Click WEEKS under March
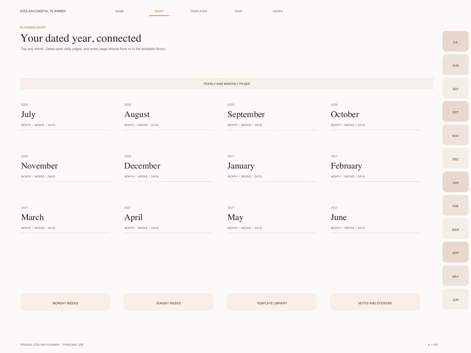The image size is (471, 353). click(x=39, y=228)
